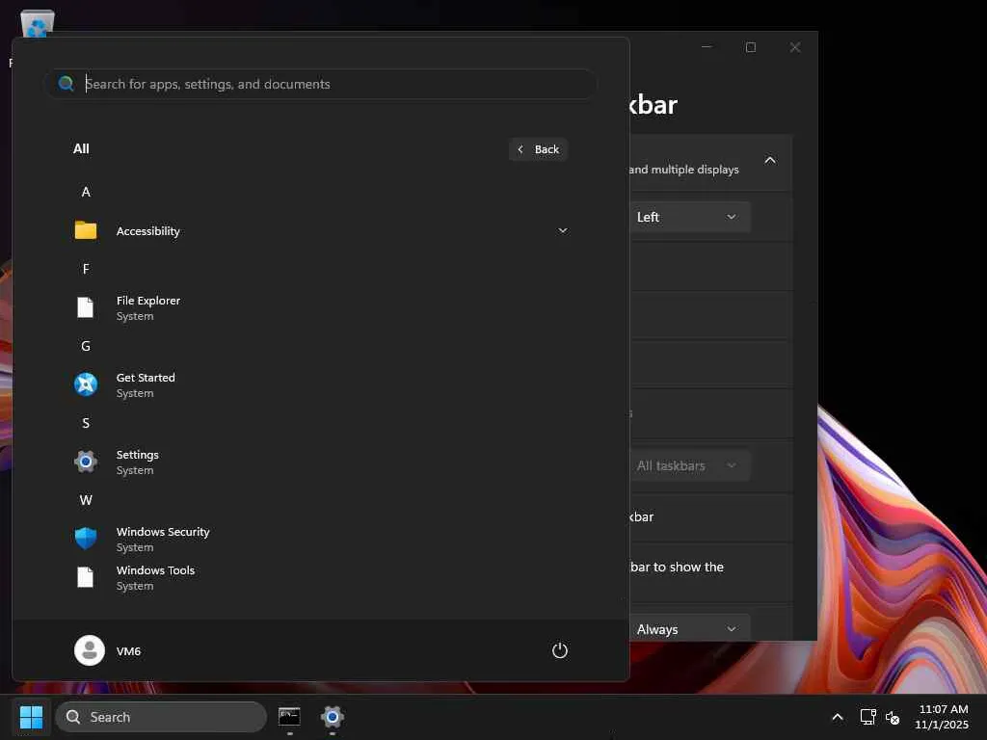The width and height of the screenshot is (987, 740).
Task: Jump to letter G header
Action: point(86,346)
